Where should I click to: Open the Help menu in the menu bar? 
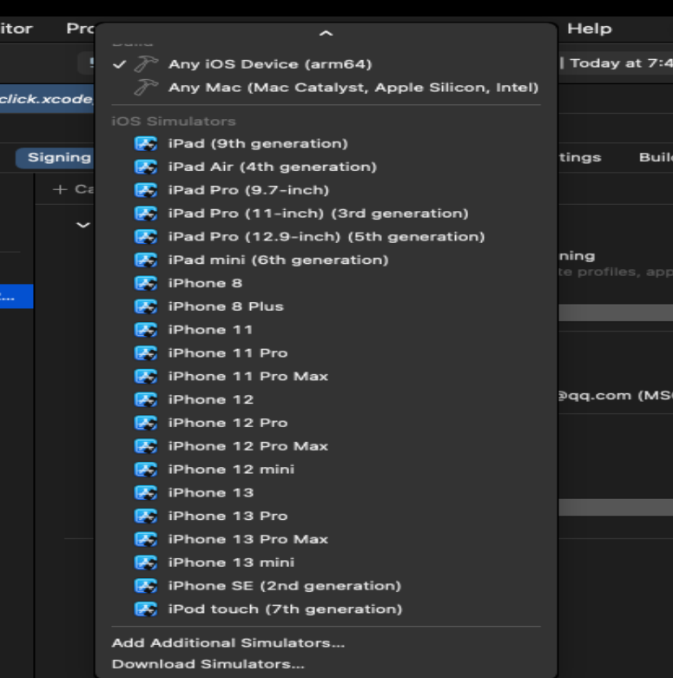point(589,29)
